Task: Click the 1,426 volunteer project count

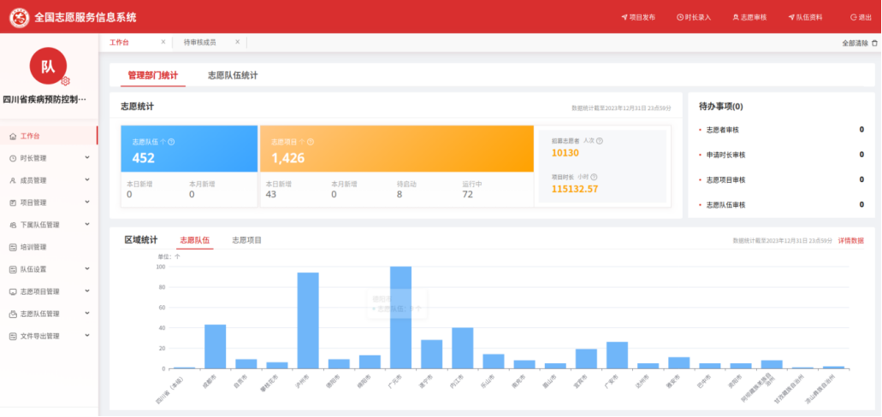Action: [x=288, y=158]
